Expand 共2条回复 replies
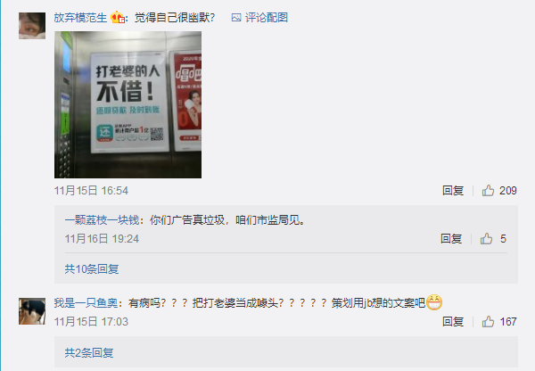 point(89,352)
